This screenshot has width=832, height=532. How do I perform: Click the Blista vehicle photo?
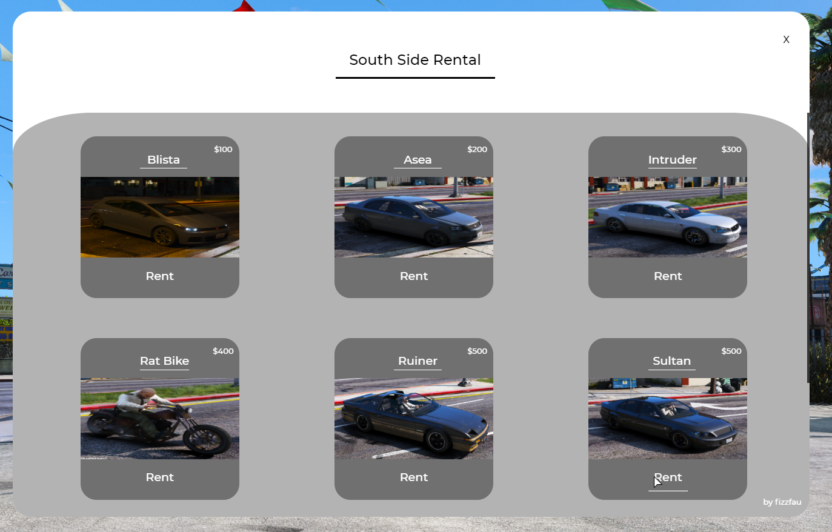point(160,217)
